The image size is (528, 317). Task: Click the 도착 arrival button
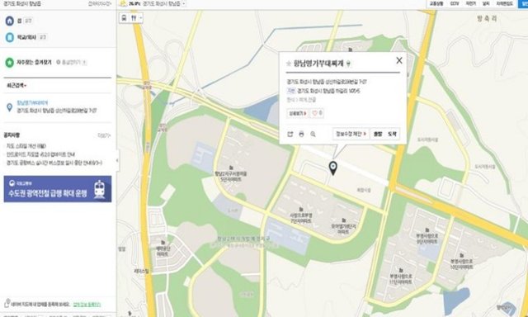pos(392,134)
